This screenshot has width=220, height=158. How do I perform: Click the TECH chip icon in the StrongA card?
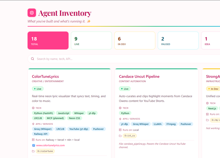click(x=207, y=103)
